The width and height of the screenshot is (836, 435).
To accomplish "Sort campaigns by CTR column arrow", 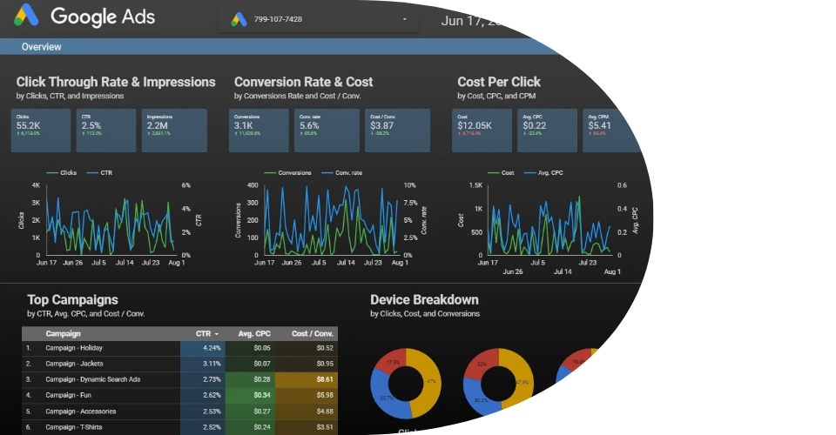I will pyautogui.click(x=216, y=333).
